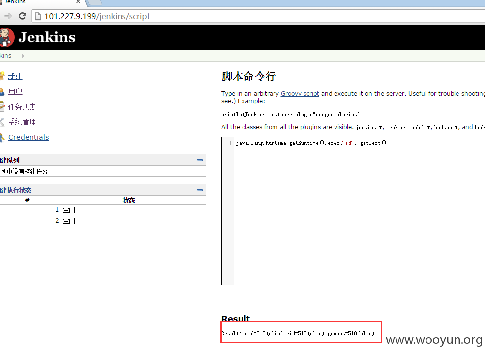Image resolution: width=487 pixels, height=354 pixels.
Task: Click executor 1 空闲 status cell
Action: (127, 210)
